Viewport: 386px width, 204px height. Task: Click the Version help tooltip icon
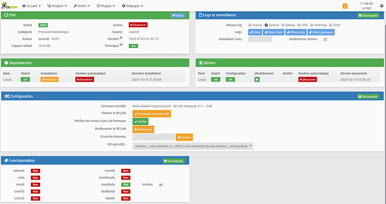tap(121, 38)
